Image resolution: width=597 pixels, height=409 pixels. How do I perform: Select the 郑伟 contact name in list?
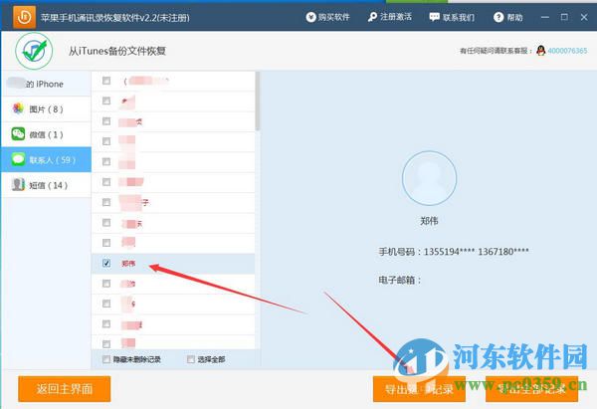pyautogui.click(x=128, y=264)
